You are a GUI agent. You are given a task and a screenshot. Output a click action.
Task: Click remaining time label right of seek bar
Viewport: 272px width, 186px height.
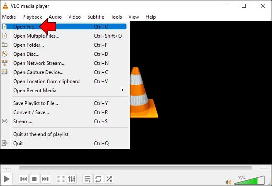coord(264,169)
